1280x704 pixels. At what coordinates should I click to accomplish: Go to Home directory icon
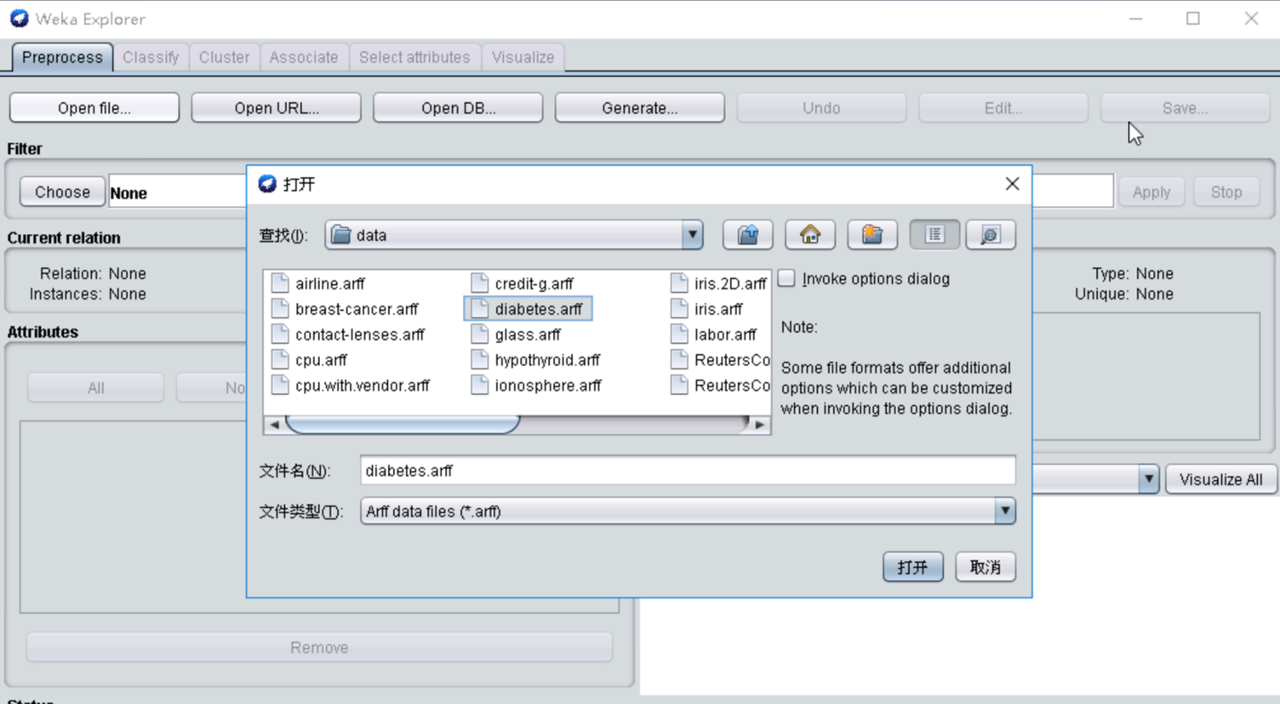tap(809, 235)
